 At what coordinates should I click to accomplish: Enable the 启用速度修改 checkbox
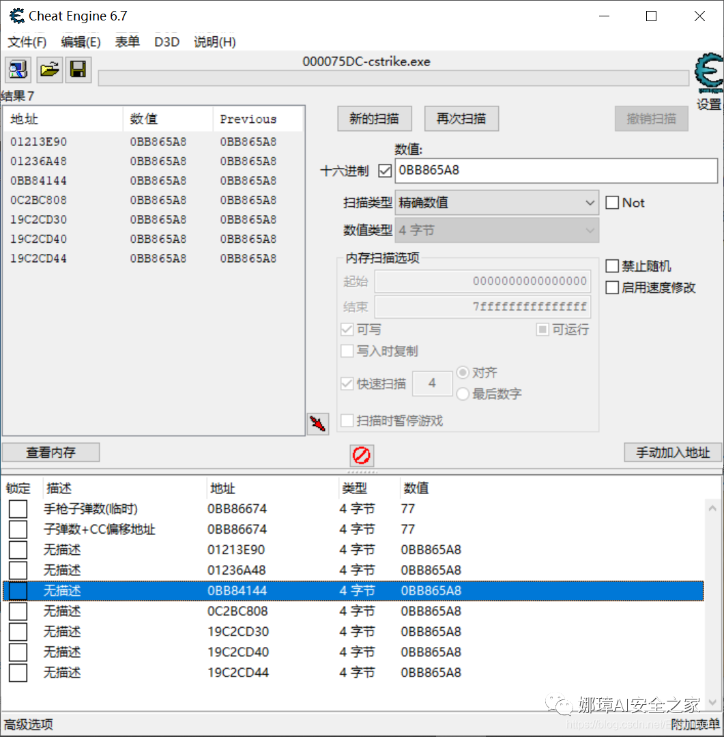(x=612, y=288)
